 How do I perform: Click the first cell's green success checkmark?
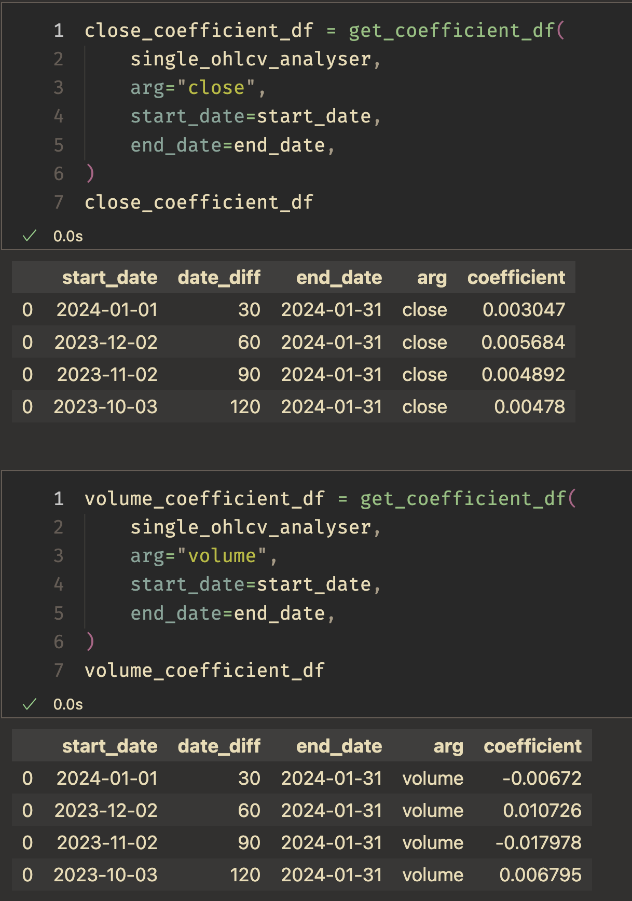[x=30, y=236]
